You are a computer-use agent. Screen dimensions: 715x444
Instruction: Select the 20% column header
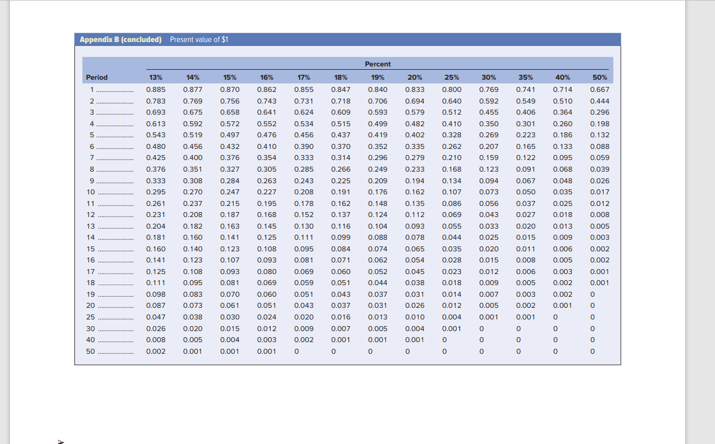coord(415,77)
